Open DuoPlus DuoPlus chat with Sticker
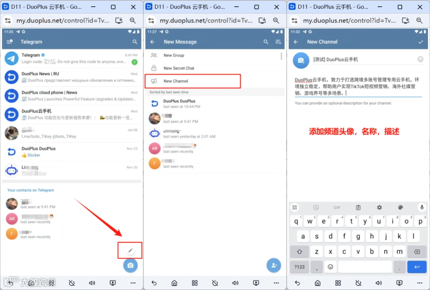The image size is (430, 290). pos(72,152)
